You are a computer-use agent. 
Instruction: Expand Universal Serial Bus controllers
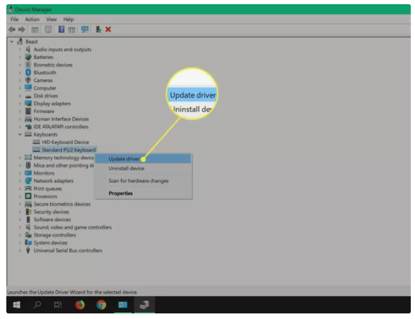20,250
